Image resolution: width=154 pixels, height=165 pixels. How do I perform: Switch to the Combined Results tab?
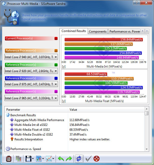74,31
